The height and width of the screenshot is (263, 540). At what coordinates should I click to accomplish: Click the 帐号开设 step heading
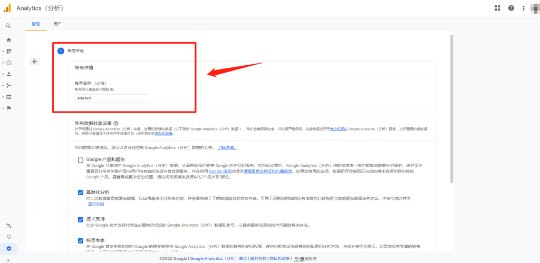point(76,51)
